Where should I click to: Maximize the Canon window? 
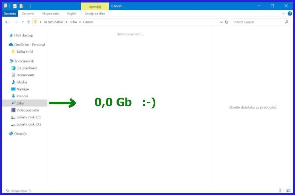[x=272, y=6]
